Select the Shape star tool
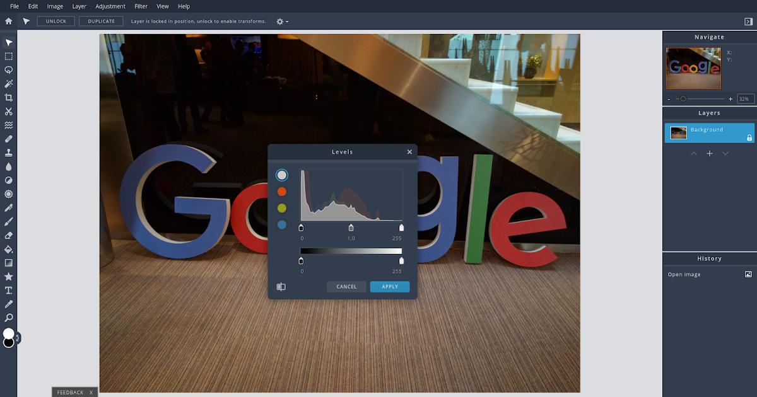Screen dimensions: 757x397 pos(9,277)
